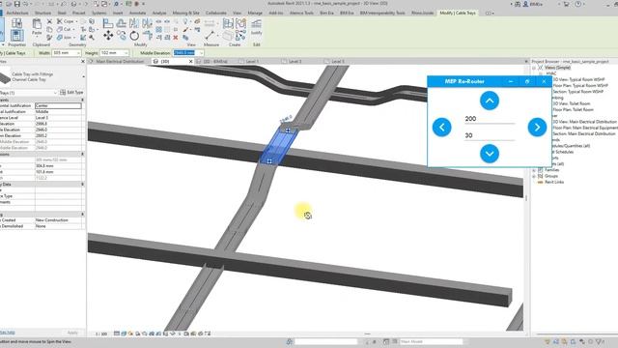Click the view scale 1:100 in view control bar
Image resolution: width=618 pixels, height=348 pixels.
[101, 333]
